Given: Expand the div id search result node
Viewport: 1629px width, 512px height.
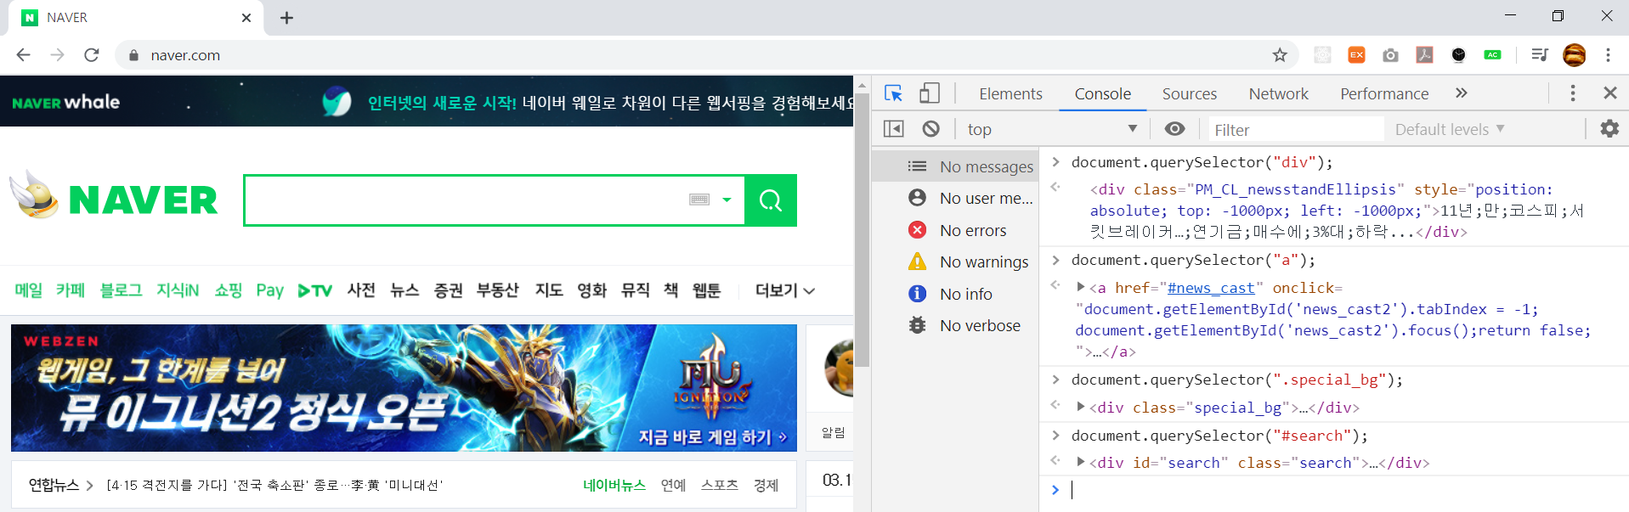Looking at the screenshot, I should tap(1080, 462).
